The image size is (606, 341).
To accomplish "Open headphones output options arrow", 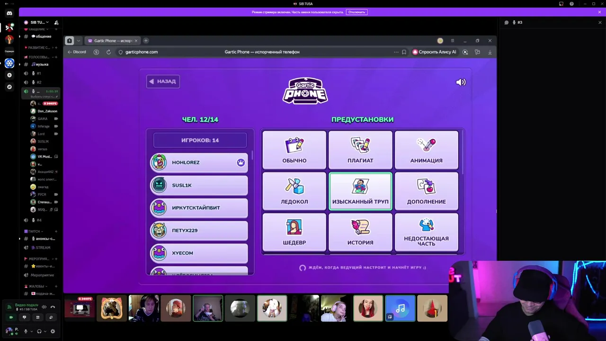I will 45,332.
